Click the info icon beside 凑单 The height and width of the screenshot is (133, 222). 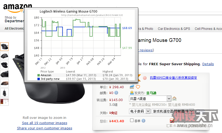[x=143, y=121]
